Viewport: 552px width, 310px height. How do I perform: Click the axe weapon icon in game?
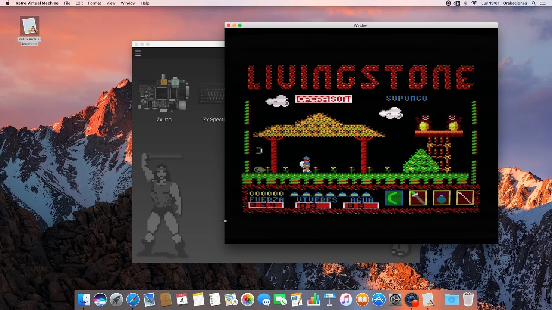[x=417, y=198]
